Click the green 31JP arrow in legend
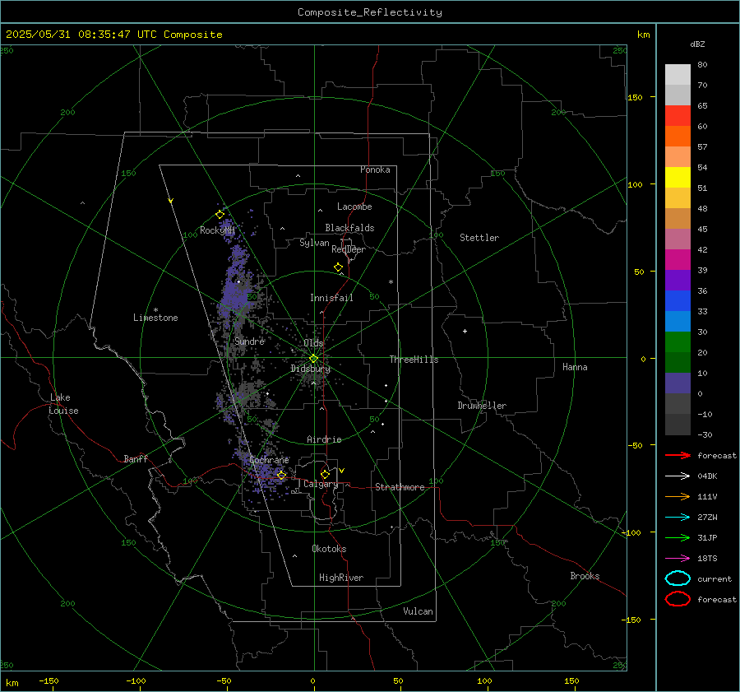The image size is (740, 692). 678,537
